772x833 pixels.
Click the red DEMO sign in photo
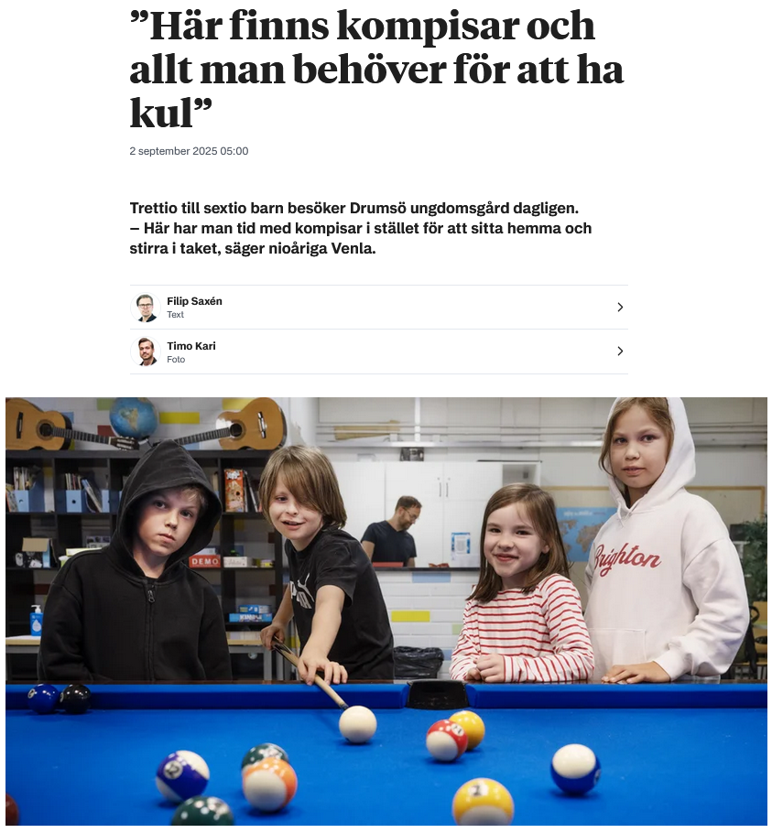205,561
